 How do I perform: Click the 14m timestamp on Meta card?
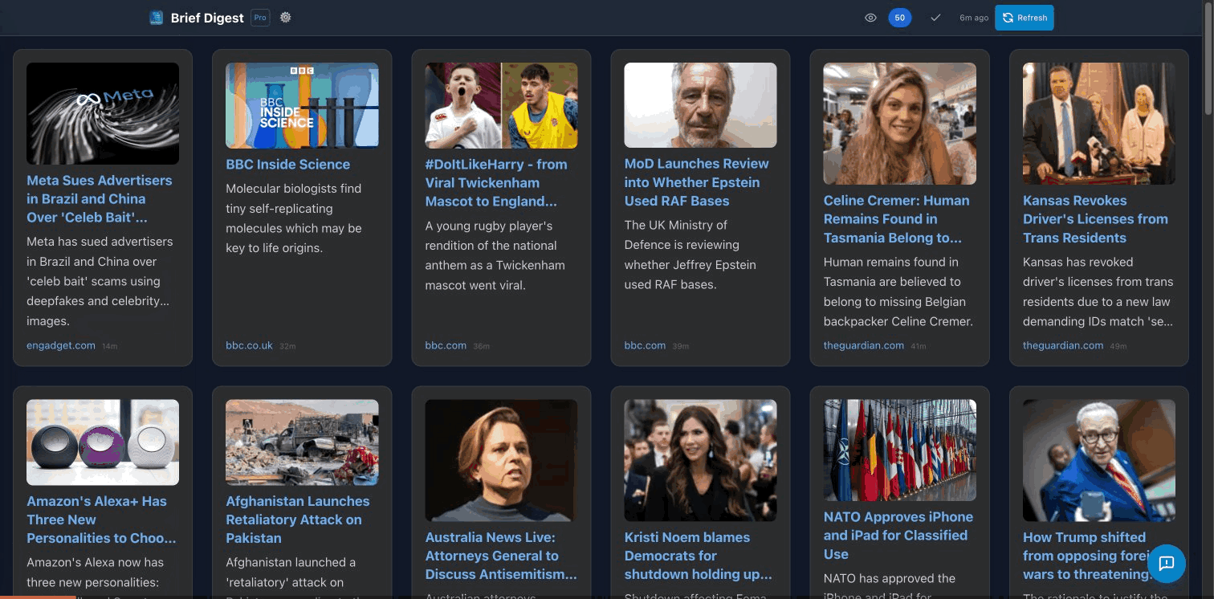pyautogui.click(x=110, y=346)
